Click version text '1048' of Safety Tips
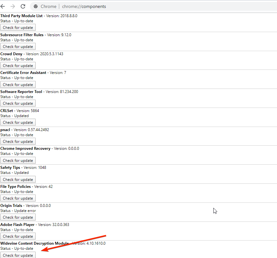 (x=42, y=168)
